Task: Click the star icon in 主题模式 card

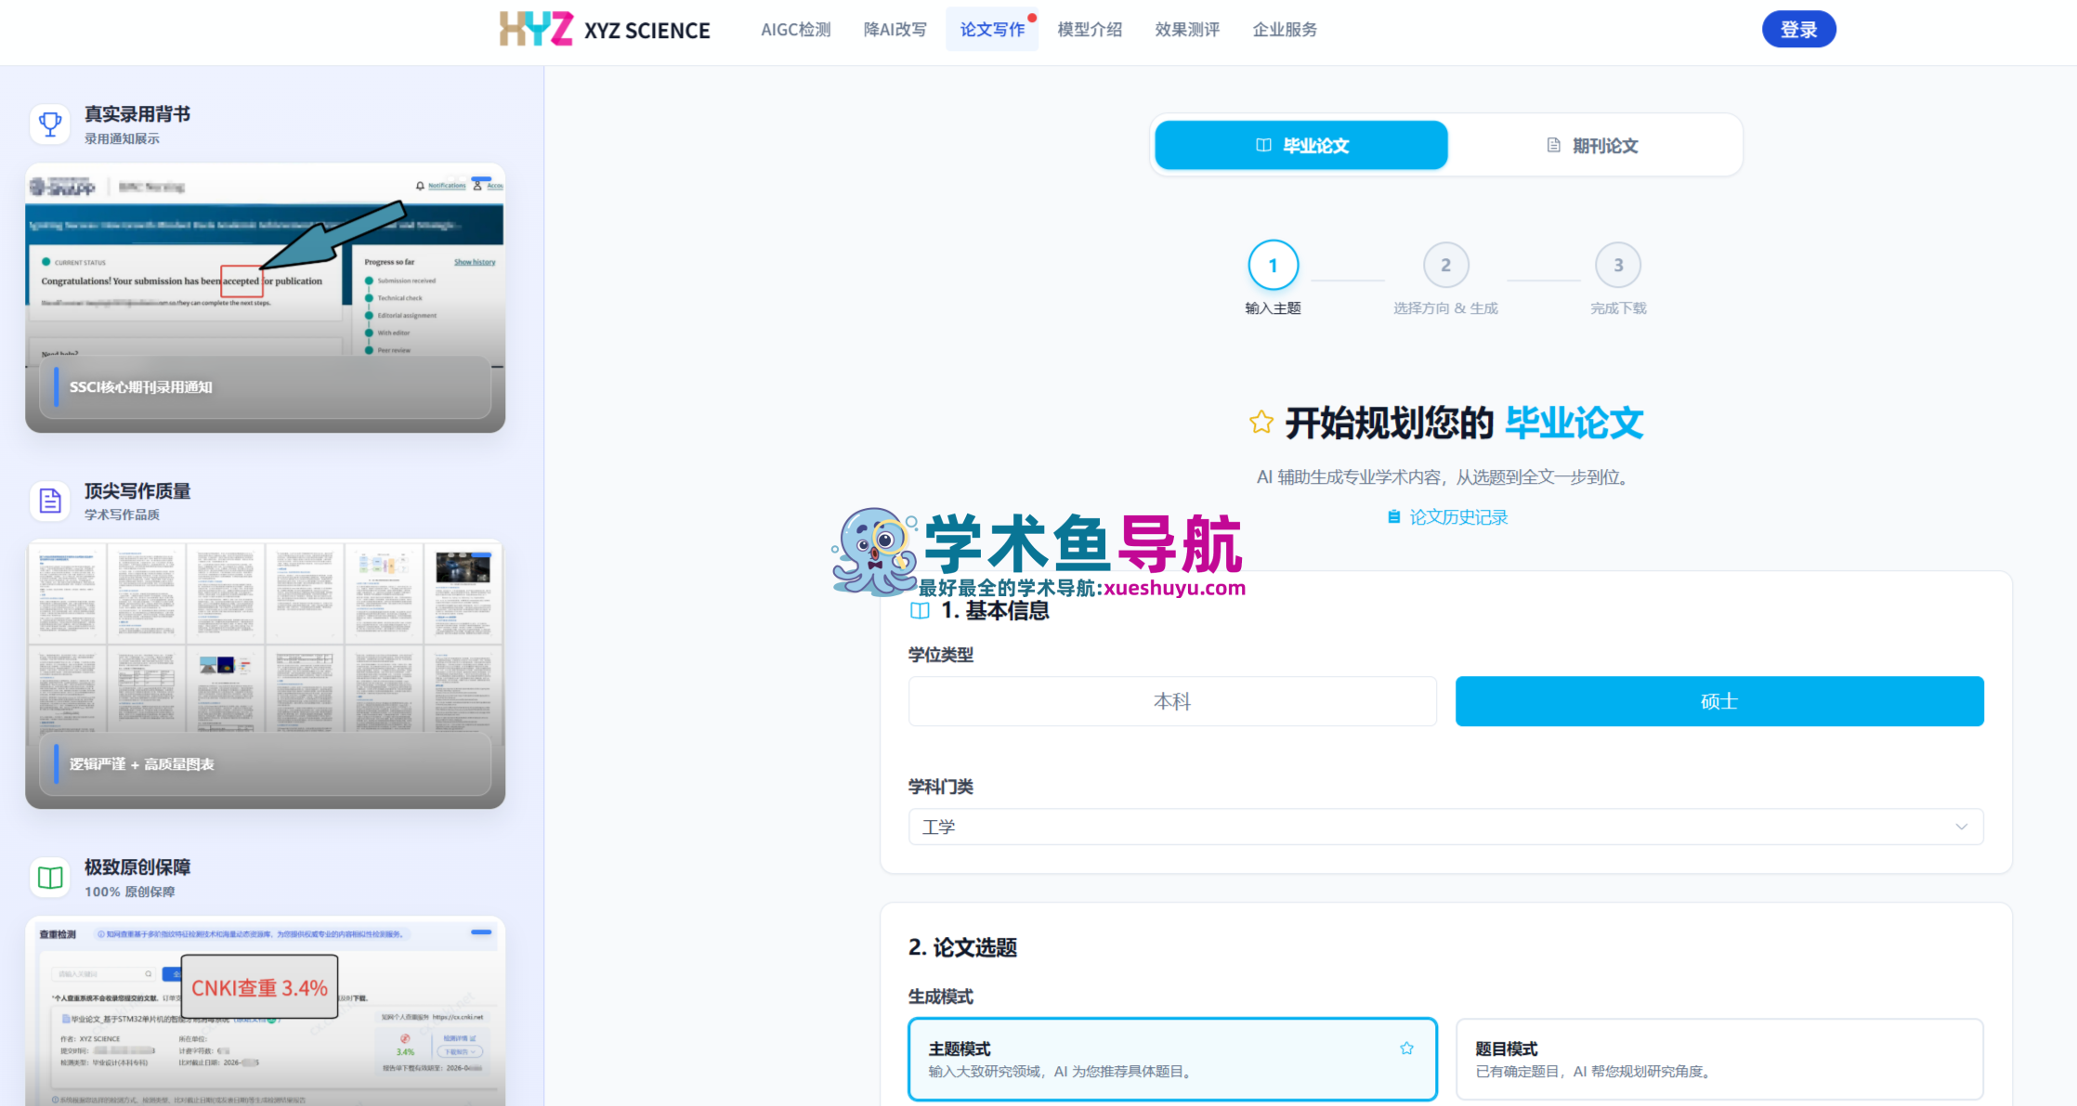Action: point(1407,1048)
